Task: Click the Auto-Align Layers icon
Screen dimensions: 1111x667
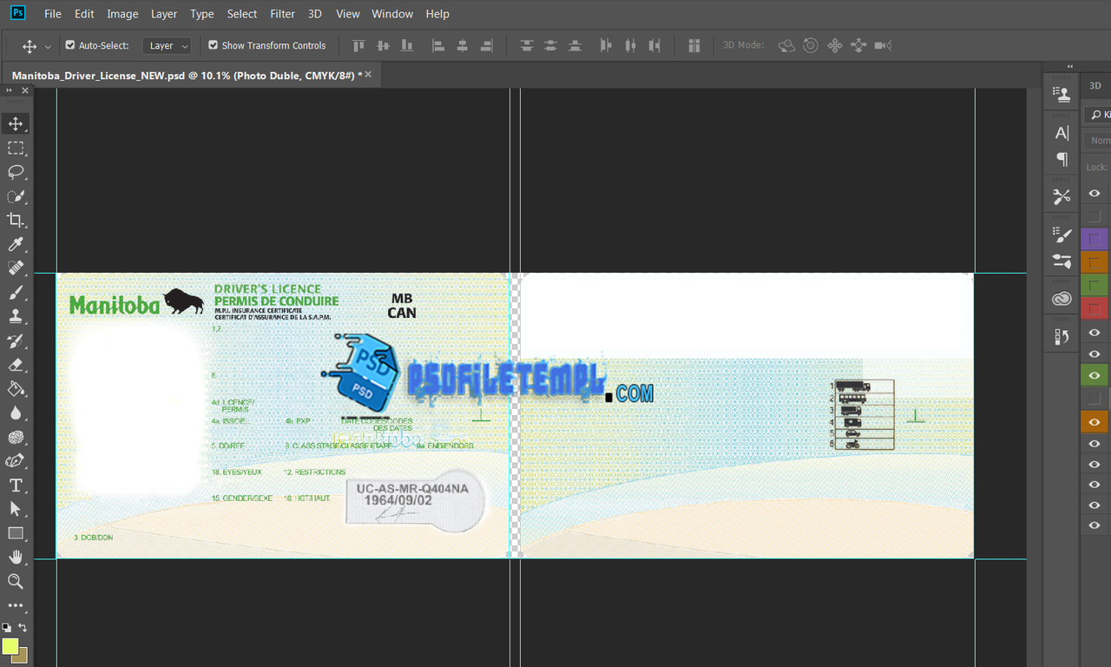Action: click(x=694, y=45)
